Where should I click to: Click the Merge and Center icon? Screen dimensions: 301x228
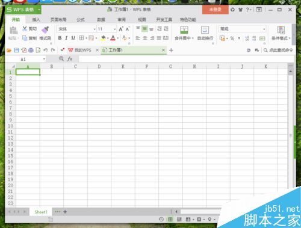pos(184,29)
